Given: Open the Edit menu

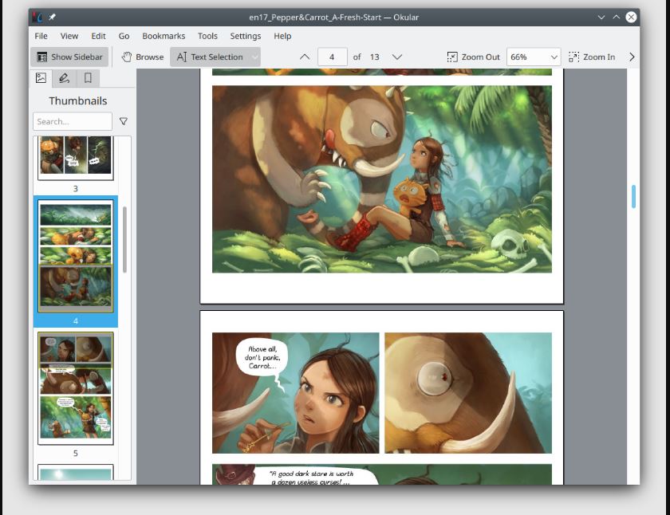Looking at the screenshot, I should (x=98, y=36).
